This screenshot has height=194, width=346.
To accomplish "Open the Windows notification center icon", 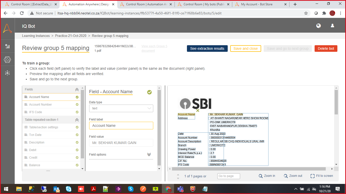I will [337, 189].
